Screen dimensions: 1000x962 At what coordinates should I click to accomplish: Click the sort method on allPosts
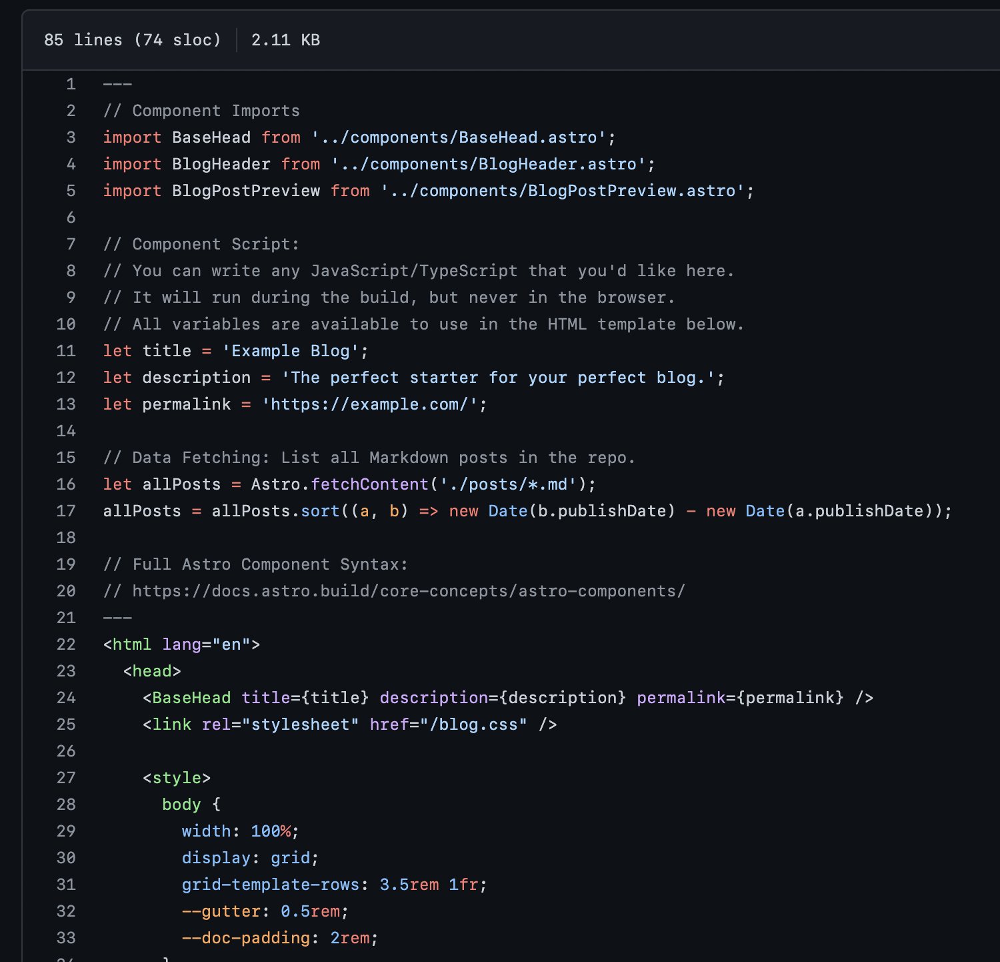[x=320, y=511]
